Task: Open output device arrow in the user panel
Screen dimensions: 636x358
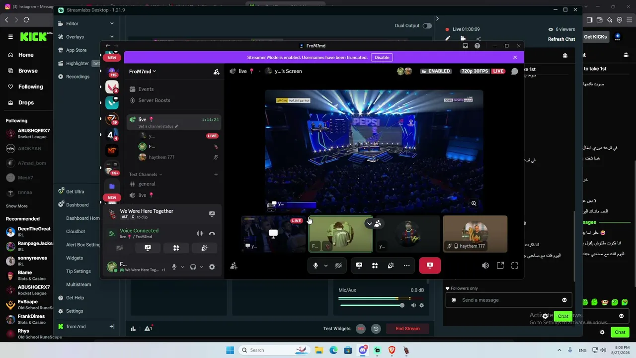Action: coord(201,267)
